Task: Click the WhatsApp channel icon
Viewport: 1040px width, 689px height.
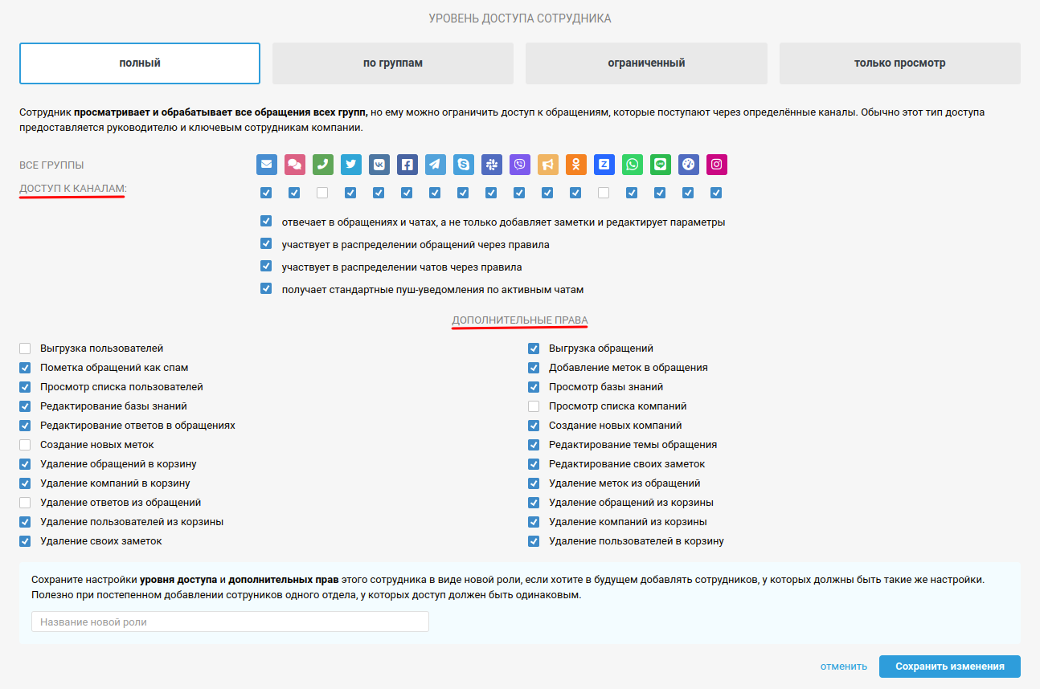Action: 633,165
